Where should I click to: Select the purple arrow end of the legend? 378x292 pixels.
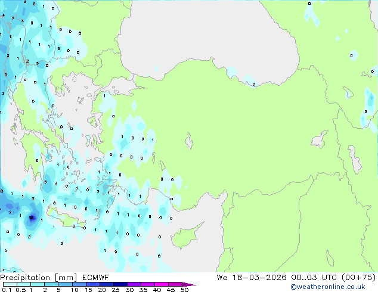[189, 284]
